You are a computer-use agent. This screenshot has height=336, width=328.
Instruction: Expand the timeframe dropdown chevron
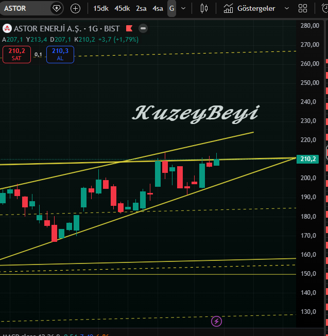(183, 9)
